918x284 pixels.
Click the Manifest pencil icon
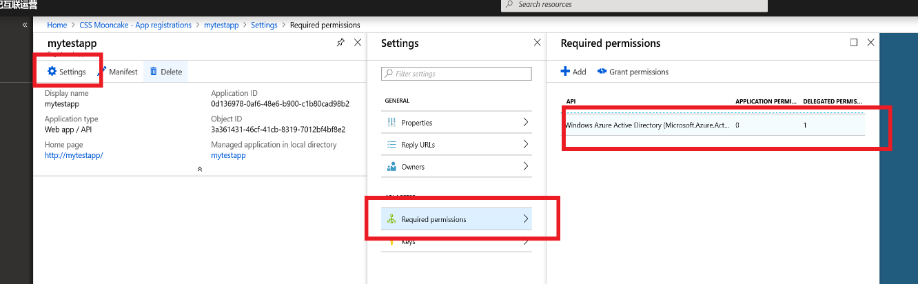(x=102, y=72)
